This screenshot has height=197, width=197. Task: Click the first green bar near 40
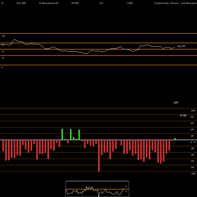pos(62,134)
